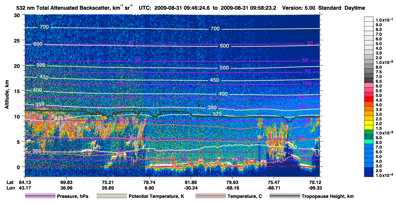
Task: Click the color bar label 2.5
Action: [x=378, y=119]
